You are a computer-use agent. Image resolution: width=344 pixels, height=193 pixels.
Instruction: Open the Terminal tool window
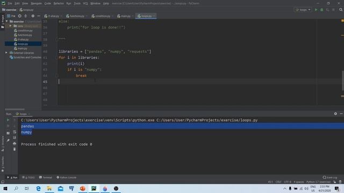[45, 177]
